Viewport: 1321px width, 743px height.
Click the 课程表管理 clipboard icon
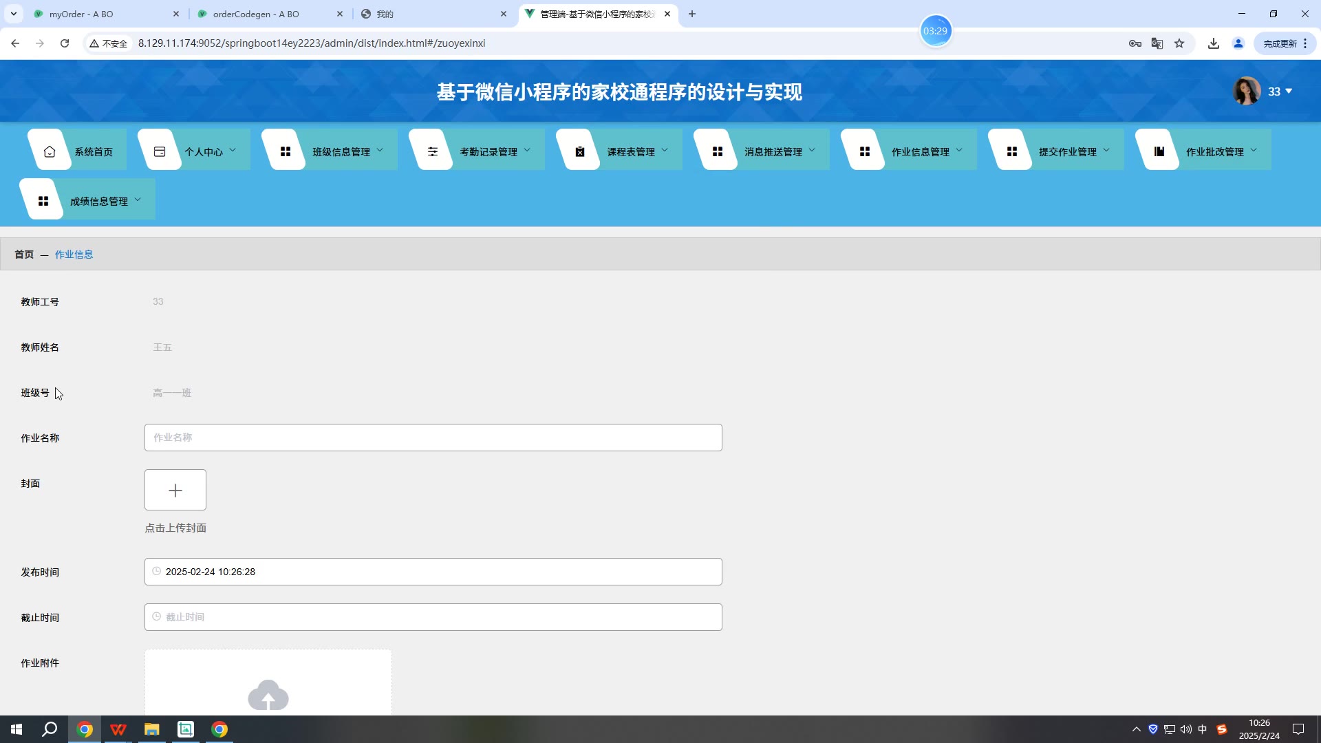[x=580, y=151]
